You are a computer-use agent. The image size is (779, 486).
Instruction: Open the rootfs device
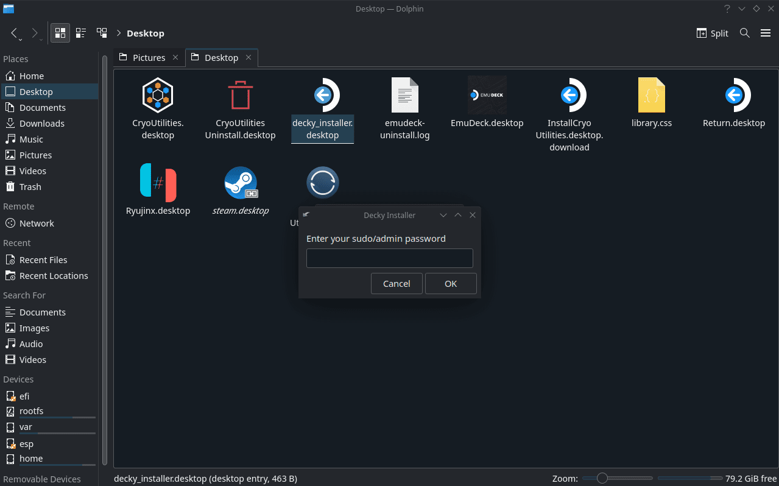49,412
